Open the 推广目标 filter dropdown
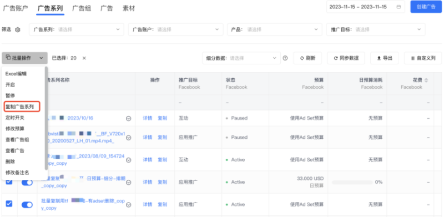 376,29
